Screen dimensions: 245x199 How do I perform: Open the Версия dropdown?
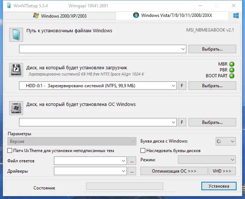[72, 141]
